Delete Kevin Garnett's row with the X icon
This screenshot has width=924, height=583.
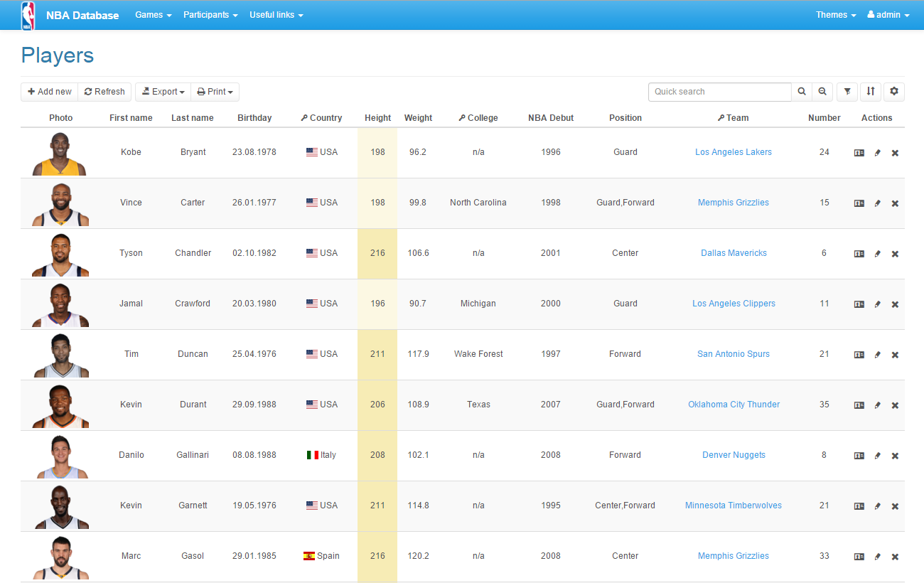[895, 506]
